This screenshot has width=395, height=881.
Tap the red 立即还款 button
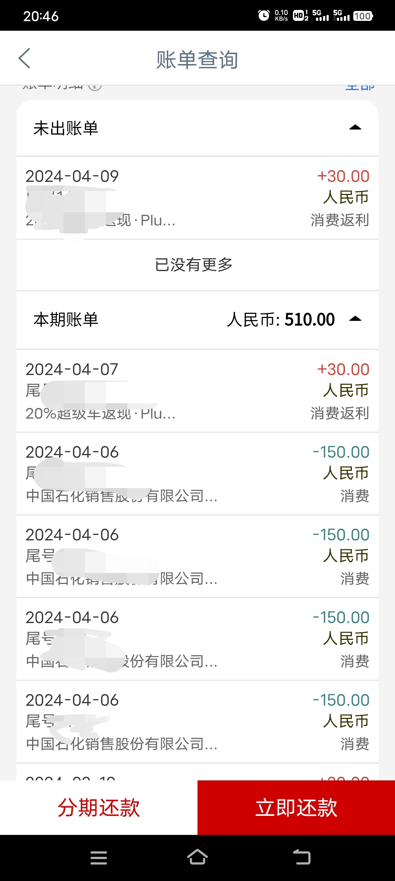(x=296, y=807)
